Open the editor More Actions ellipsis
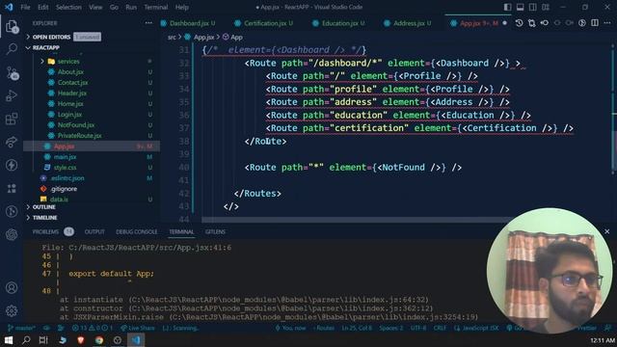The width and height of the screenshot is (617, 347). [607, 23]
